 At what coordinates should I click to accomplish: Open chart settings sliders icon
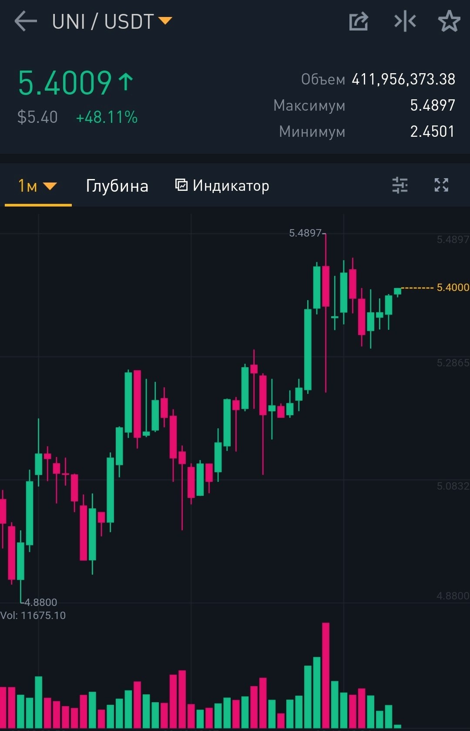coord(399,185)
